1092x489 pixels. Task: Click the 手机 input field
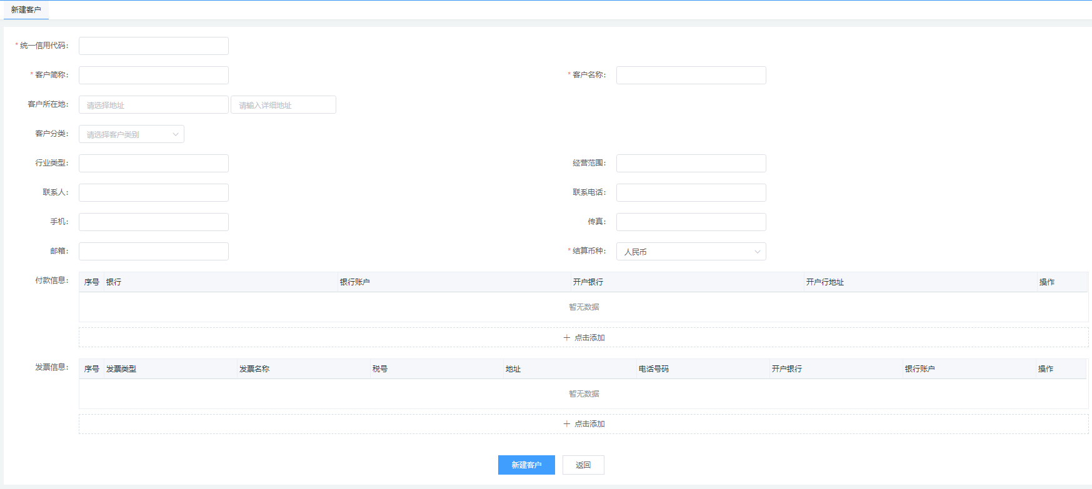153,222
